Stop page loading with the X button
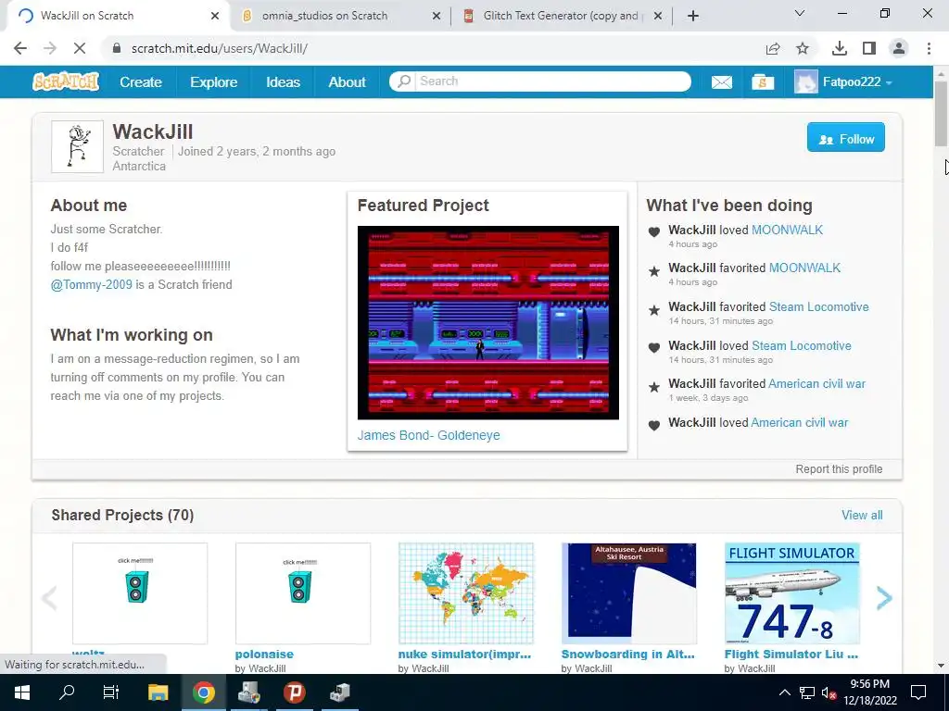 [x=80, y=48]
